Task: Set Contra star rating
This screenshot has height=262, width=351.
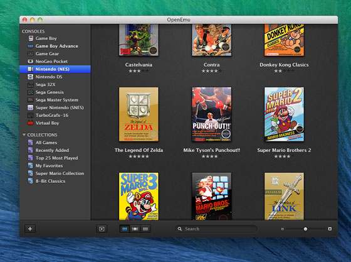Action: 212,71
